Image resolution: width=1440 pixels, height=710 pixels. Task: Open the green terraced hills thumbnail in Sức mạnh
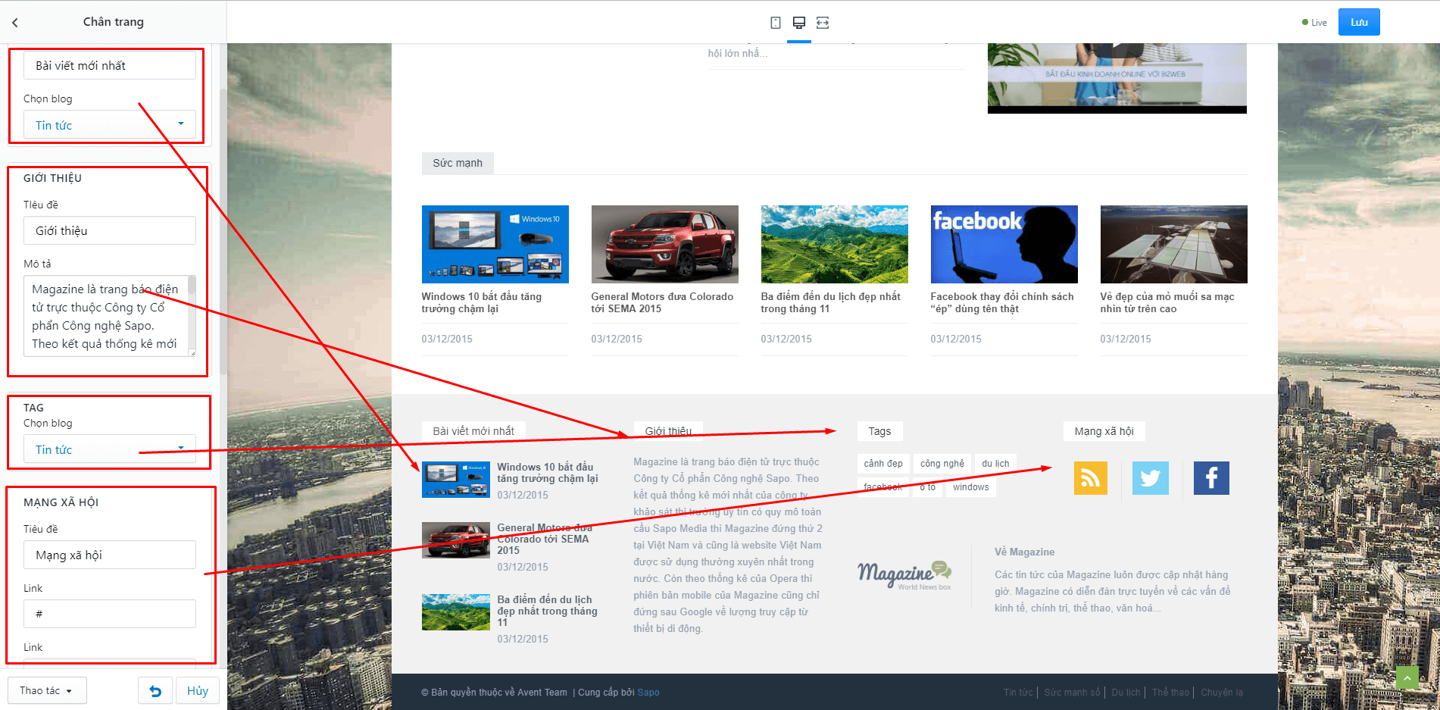(835, 244)
